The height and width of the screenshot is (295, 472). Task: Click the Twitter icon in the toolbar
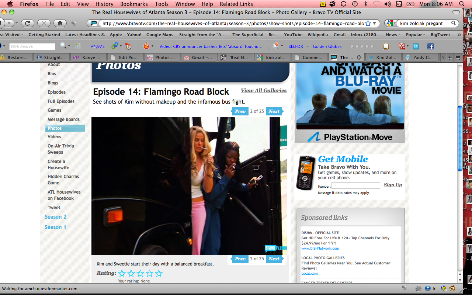coord(416,46)
